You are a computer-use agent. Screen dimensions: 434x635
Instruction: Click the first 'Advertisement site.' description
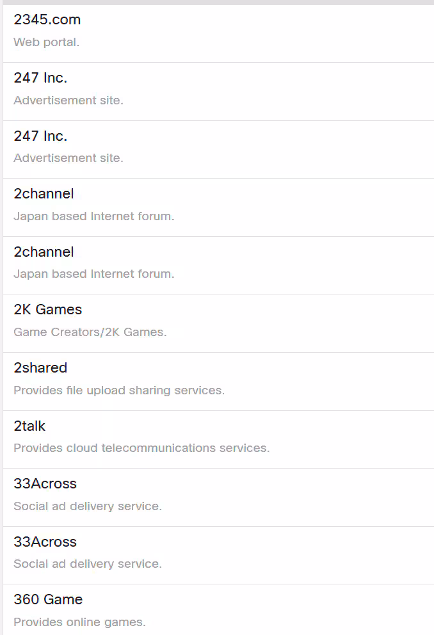tap(68, 100)
